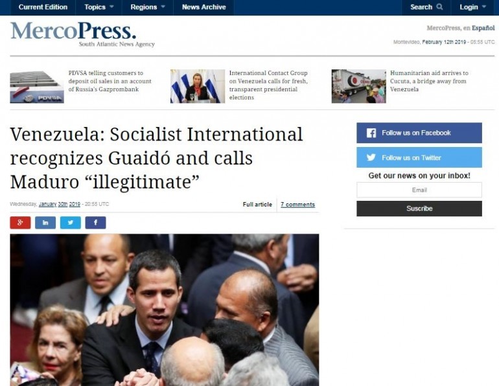The image size is (499, 386).
Task: Open the Login dropdown
Action: tap(472, 7)
